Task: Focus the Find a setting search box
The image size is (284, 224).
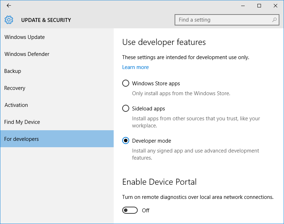Action: pos(223,20)
